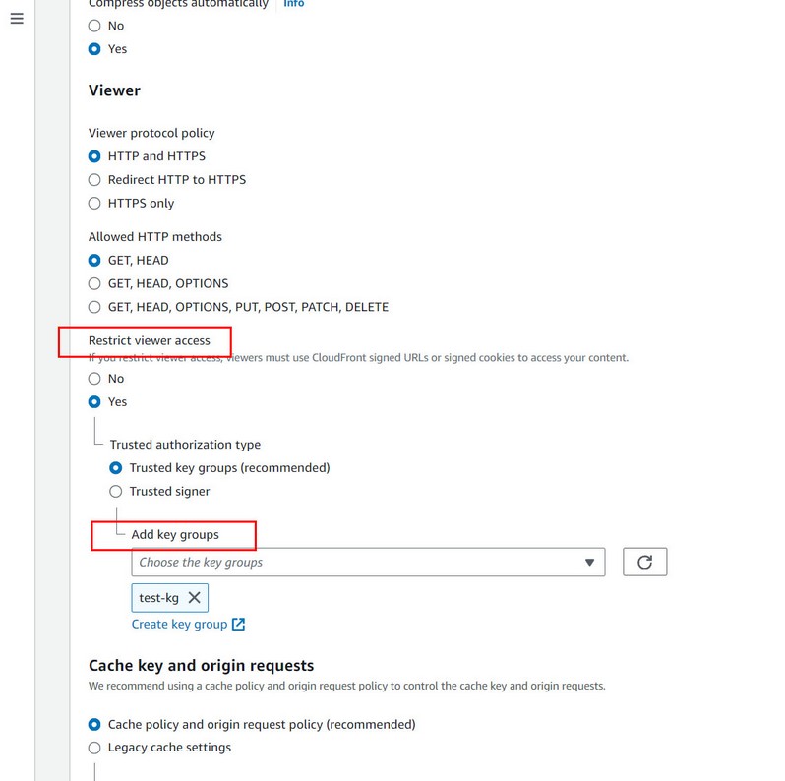Screen dimensions: 785x781
Task: Select Trusted signer authorization type
Action: point(116,492)
